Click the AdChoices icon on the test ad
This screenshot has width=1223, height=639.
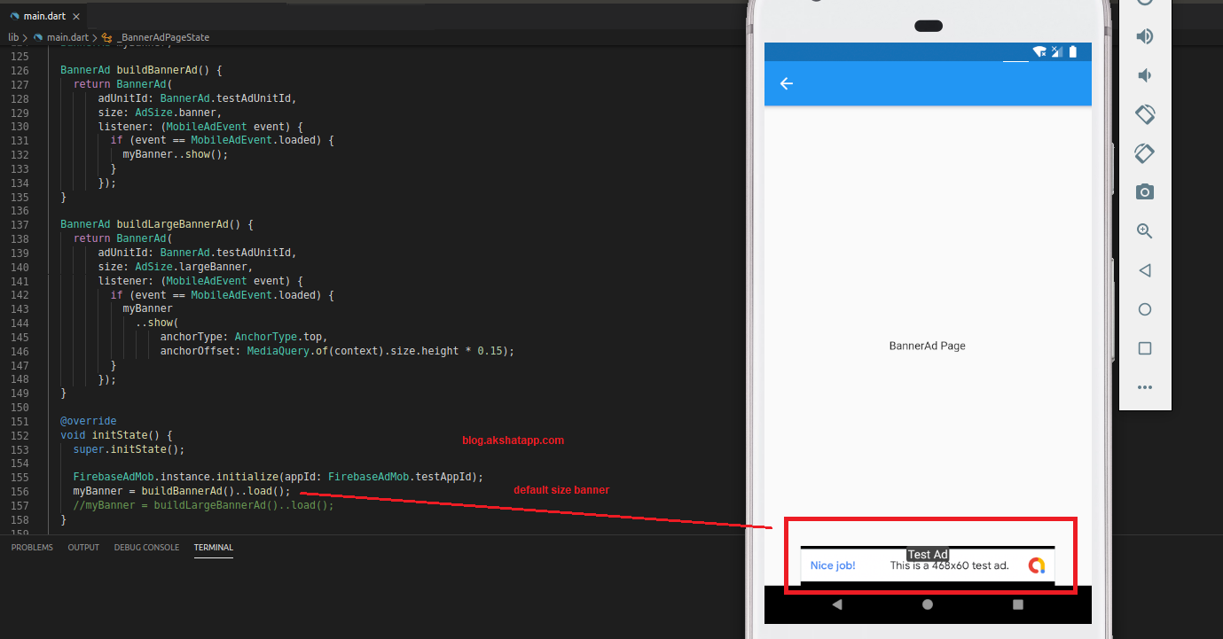click(1037, 565)
